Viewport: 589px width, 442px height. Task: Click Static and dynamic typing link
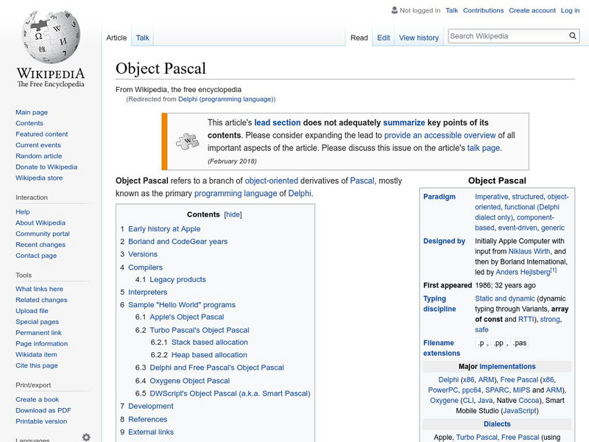coord(505,298)
